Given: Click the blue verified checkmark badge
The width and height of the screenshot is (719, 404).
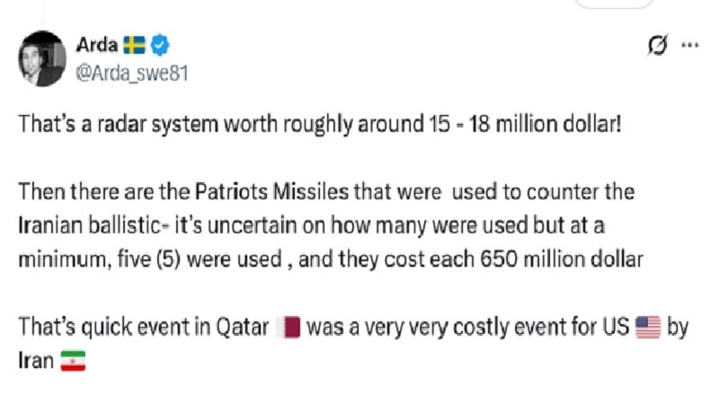Looking at the screenshot, I should 160,45.
